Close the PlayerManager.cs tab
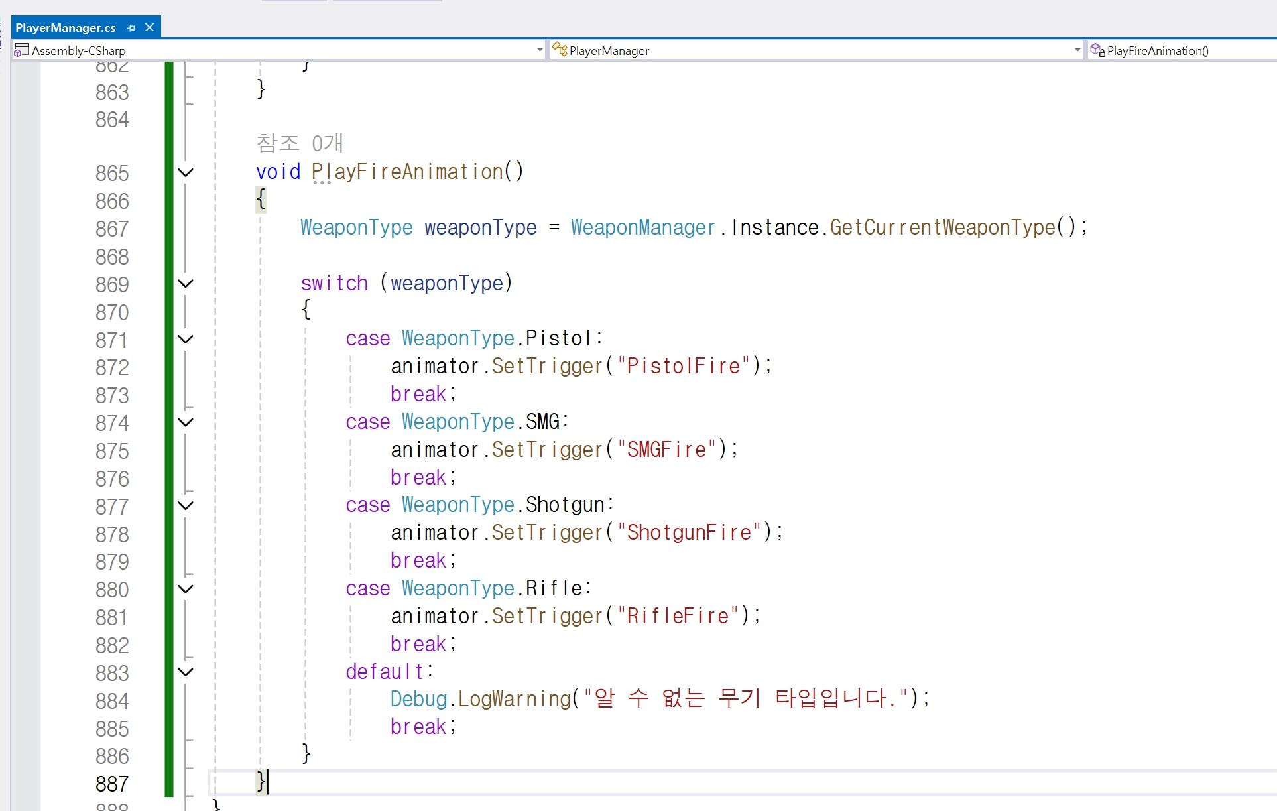The height and width of the screenshot is (811, 1277). [x=150, y=27]
